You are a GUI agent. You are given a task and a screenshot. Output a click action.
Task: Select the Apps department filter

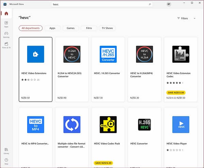coord(52,28)
